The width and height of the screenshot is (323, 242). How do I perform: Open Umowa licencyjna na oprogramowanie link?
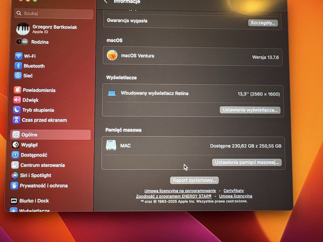click(180, 191)
